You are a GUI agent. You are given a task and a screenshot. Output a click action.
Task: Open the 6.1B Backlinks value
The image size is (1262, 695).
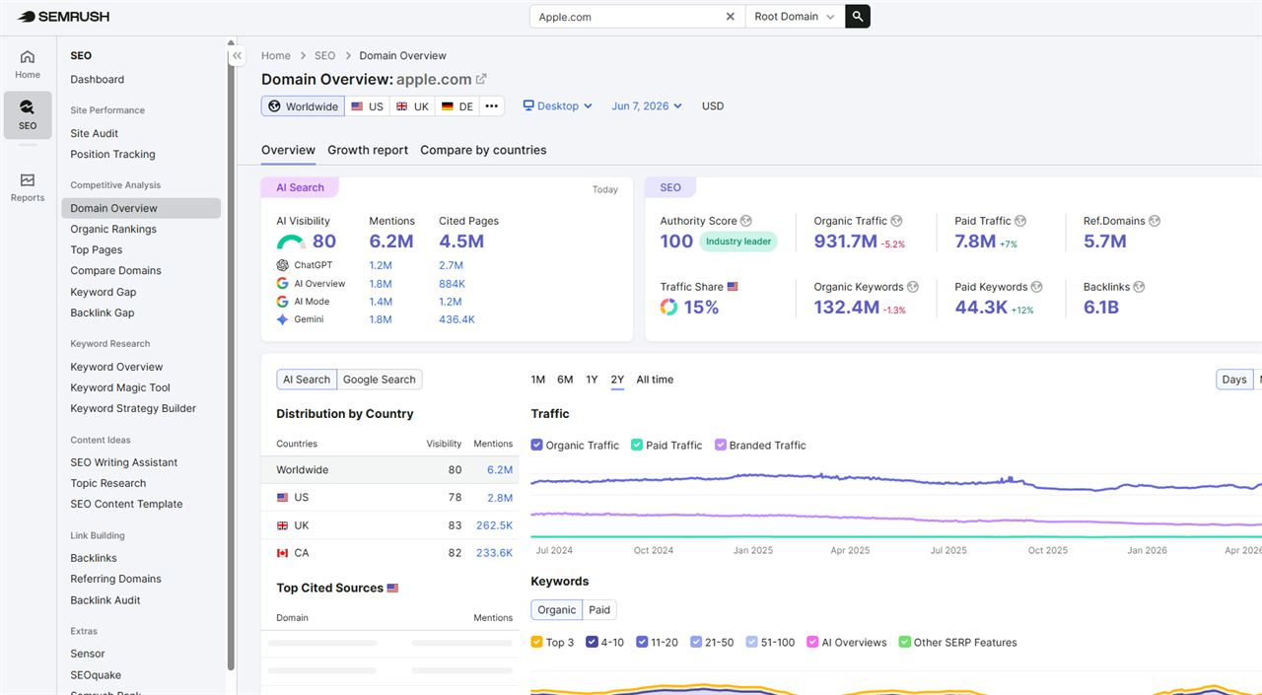[1101, 308]
